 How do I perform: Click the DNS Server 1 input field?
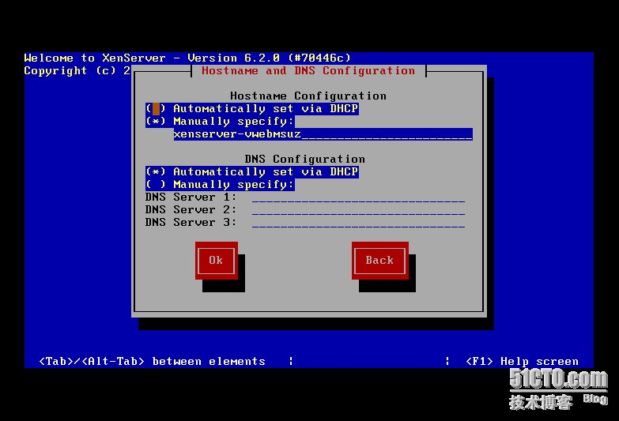click(x=358, y=197)
